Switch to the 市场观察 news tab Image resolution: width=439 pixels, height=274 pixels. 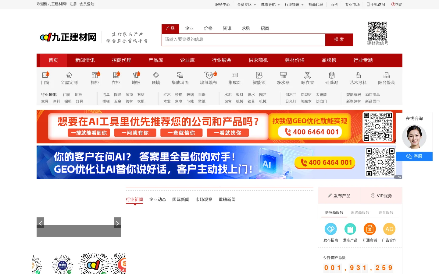pos(204,200)
